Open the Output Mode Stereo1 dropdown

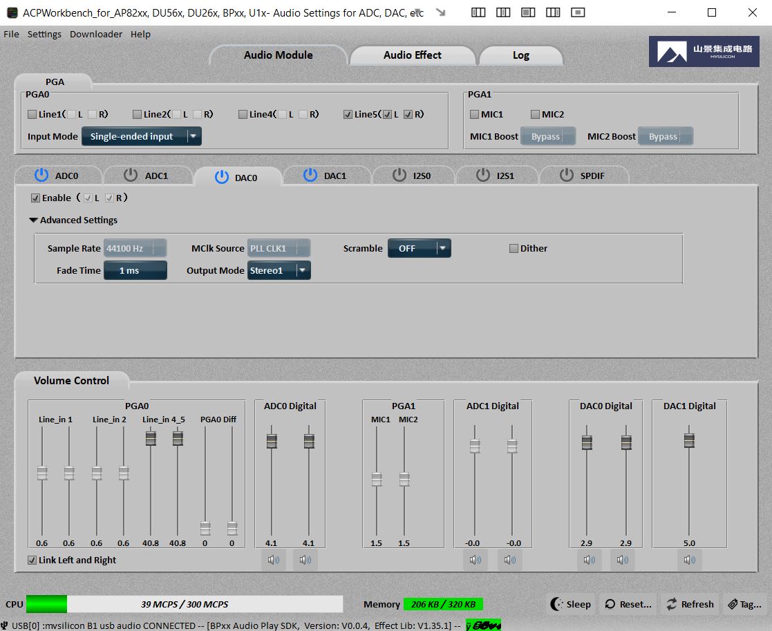point(279,270)
